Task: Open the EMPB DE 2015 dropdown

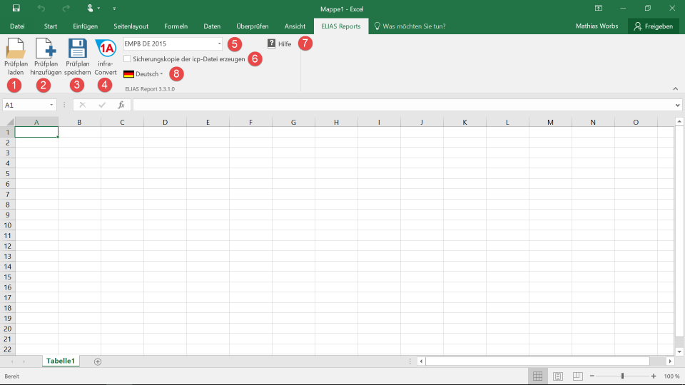Action: click(x=219, y=43)
